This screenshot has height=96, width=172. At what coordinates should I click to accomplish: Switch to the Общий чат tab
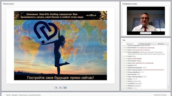pyautogui.click(x=130, y=44)
